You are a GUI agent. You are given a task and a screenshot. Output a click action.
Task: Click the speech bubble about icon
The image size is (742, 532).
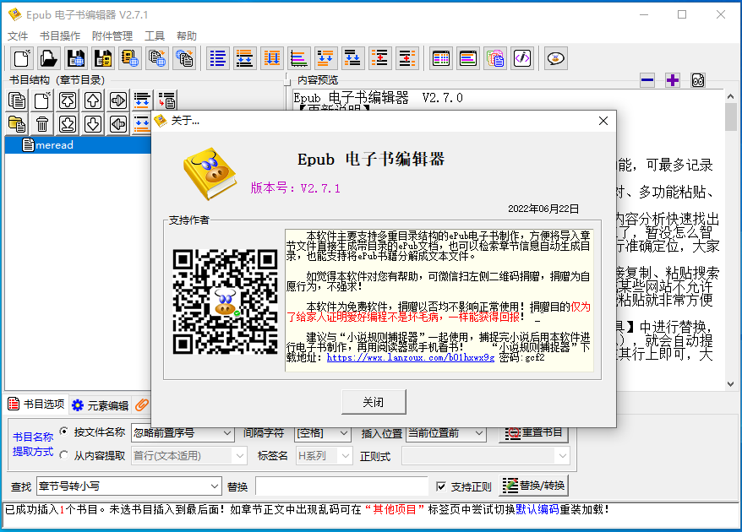click(x=555, y=58)
